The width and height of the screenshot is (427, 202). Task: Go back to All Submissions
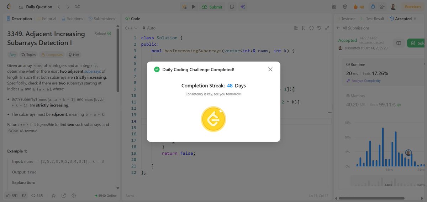click(353, 28)
